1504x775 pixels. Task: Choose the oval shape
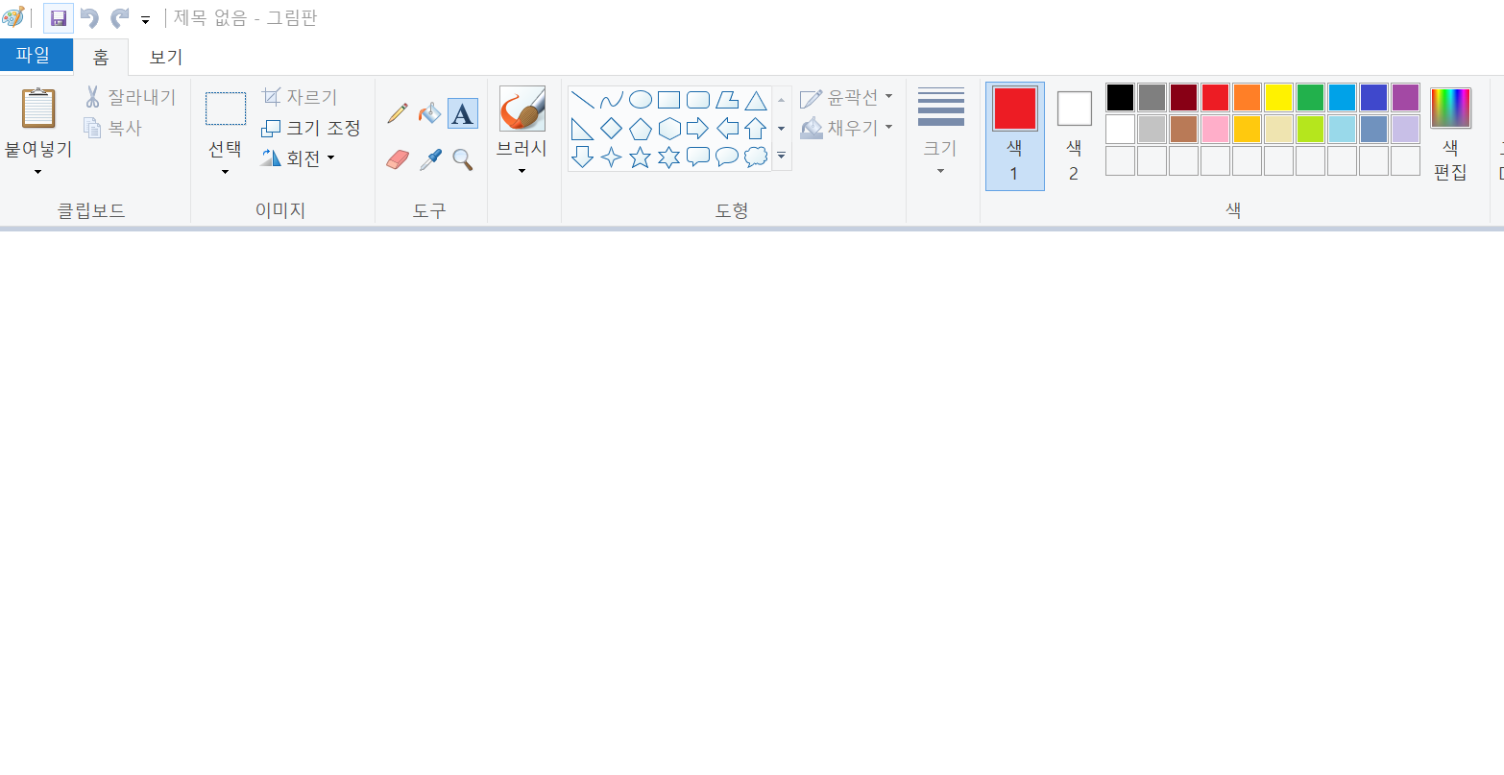(640, 100)
